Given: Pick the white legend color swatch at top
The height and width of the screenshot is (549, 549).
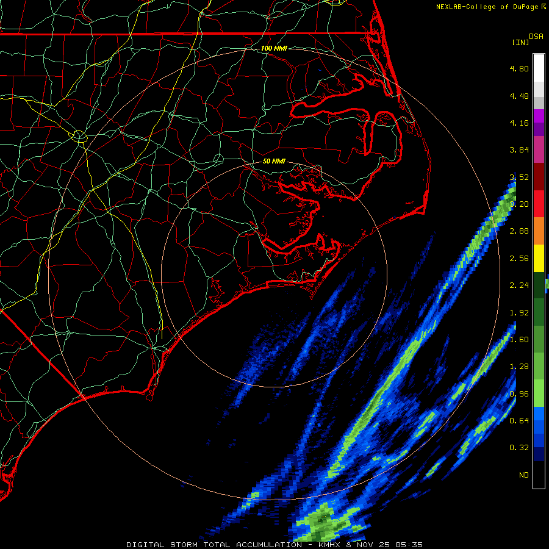Looking at the screenshot, I should 539,68.
